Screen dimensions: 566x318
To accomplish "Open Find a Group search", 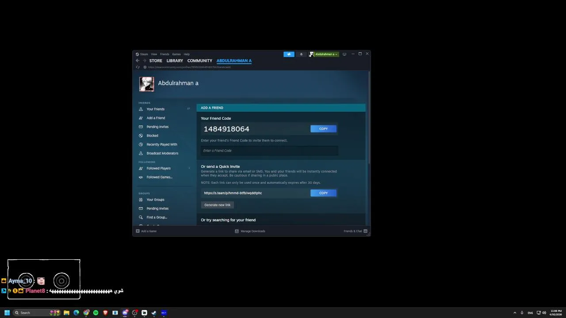I will click(x=157, y=217).
